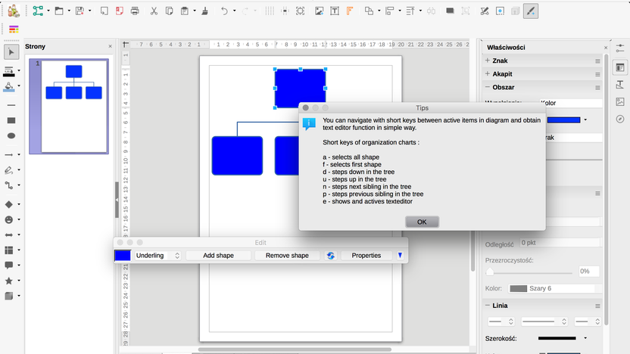Select the page 1 thumbnail
The width and height of the screenshot is (630, 354).
click(x=69, y=107)
